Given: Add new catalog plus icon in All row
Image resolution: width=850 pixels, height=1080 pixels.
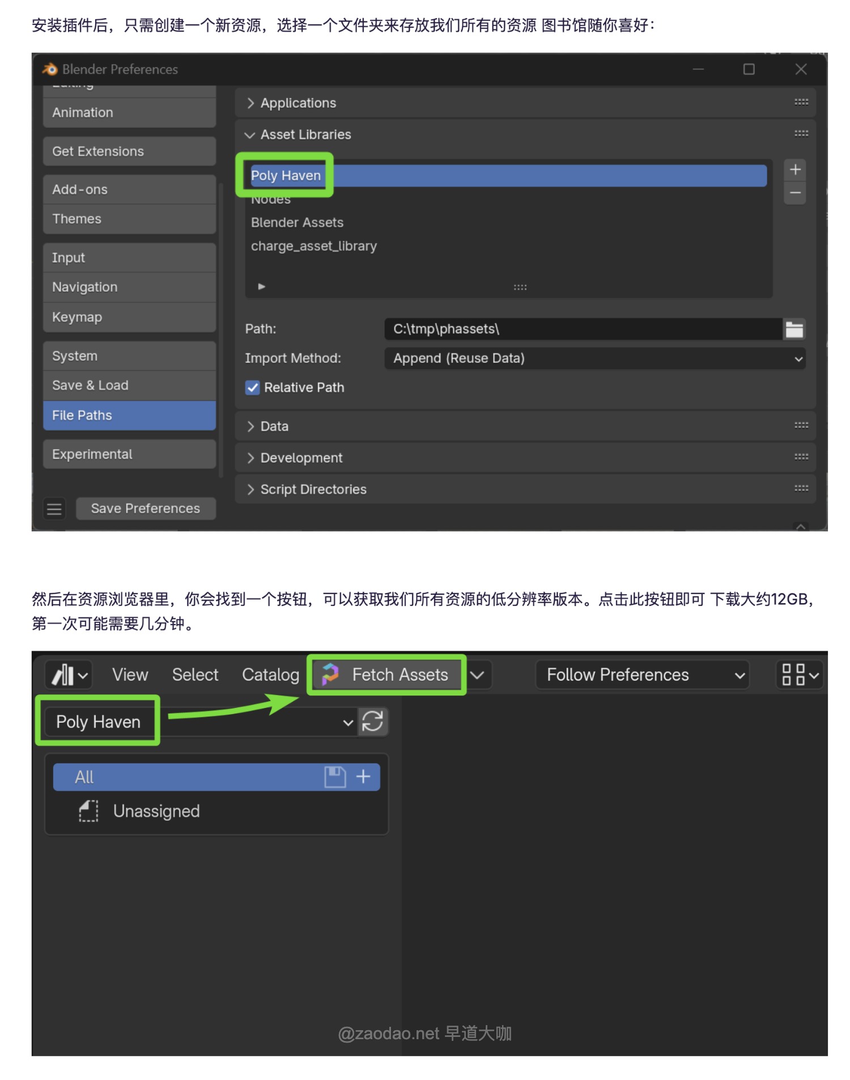Looking at the screenshot, I should [363, 776].
